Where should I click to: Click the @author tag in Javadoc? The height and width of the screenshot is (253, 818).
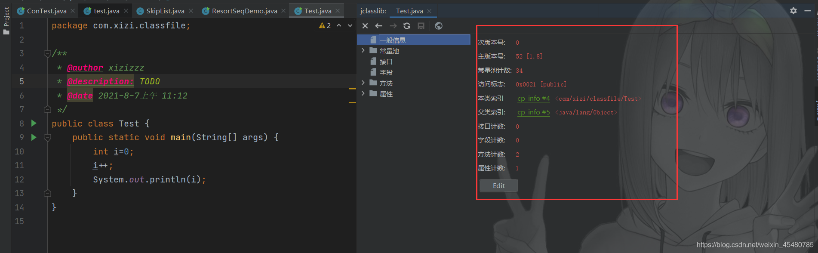[85, 68]
